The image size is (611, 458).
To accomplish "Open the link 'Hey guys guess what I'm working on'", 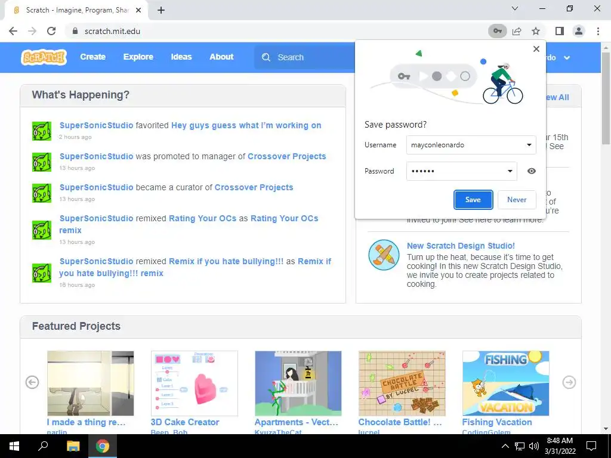I will [x=246, y=125].
